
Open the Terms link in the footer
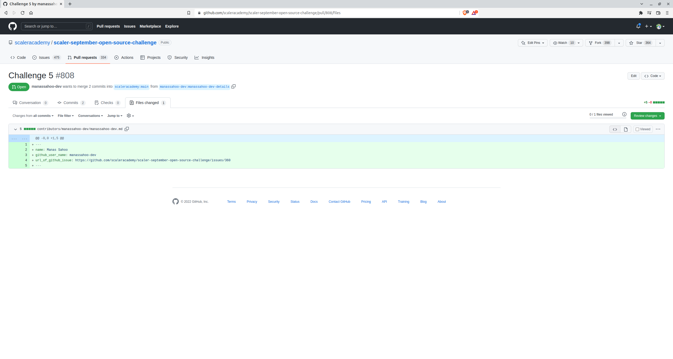pyautogui.click(x=231, y=201)
